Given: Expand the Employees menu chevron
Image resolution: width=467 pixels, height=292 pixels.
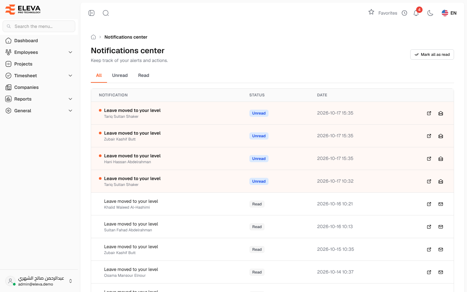Looking at the screenshot, I should pos(70,52).
